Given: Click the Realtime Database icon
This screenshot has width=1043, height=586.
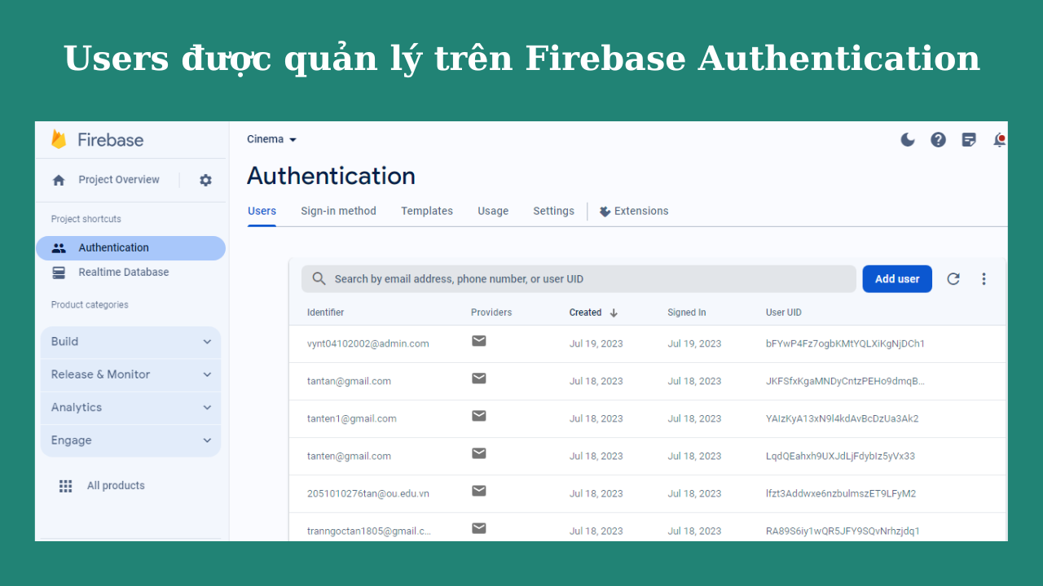Looking at the screenshot, I should (x=59, y=273).
